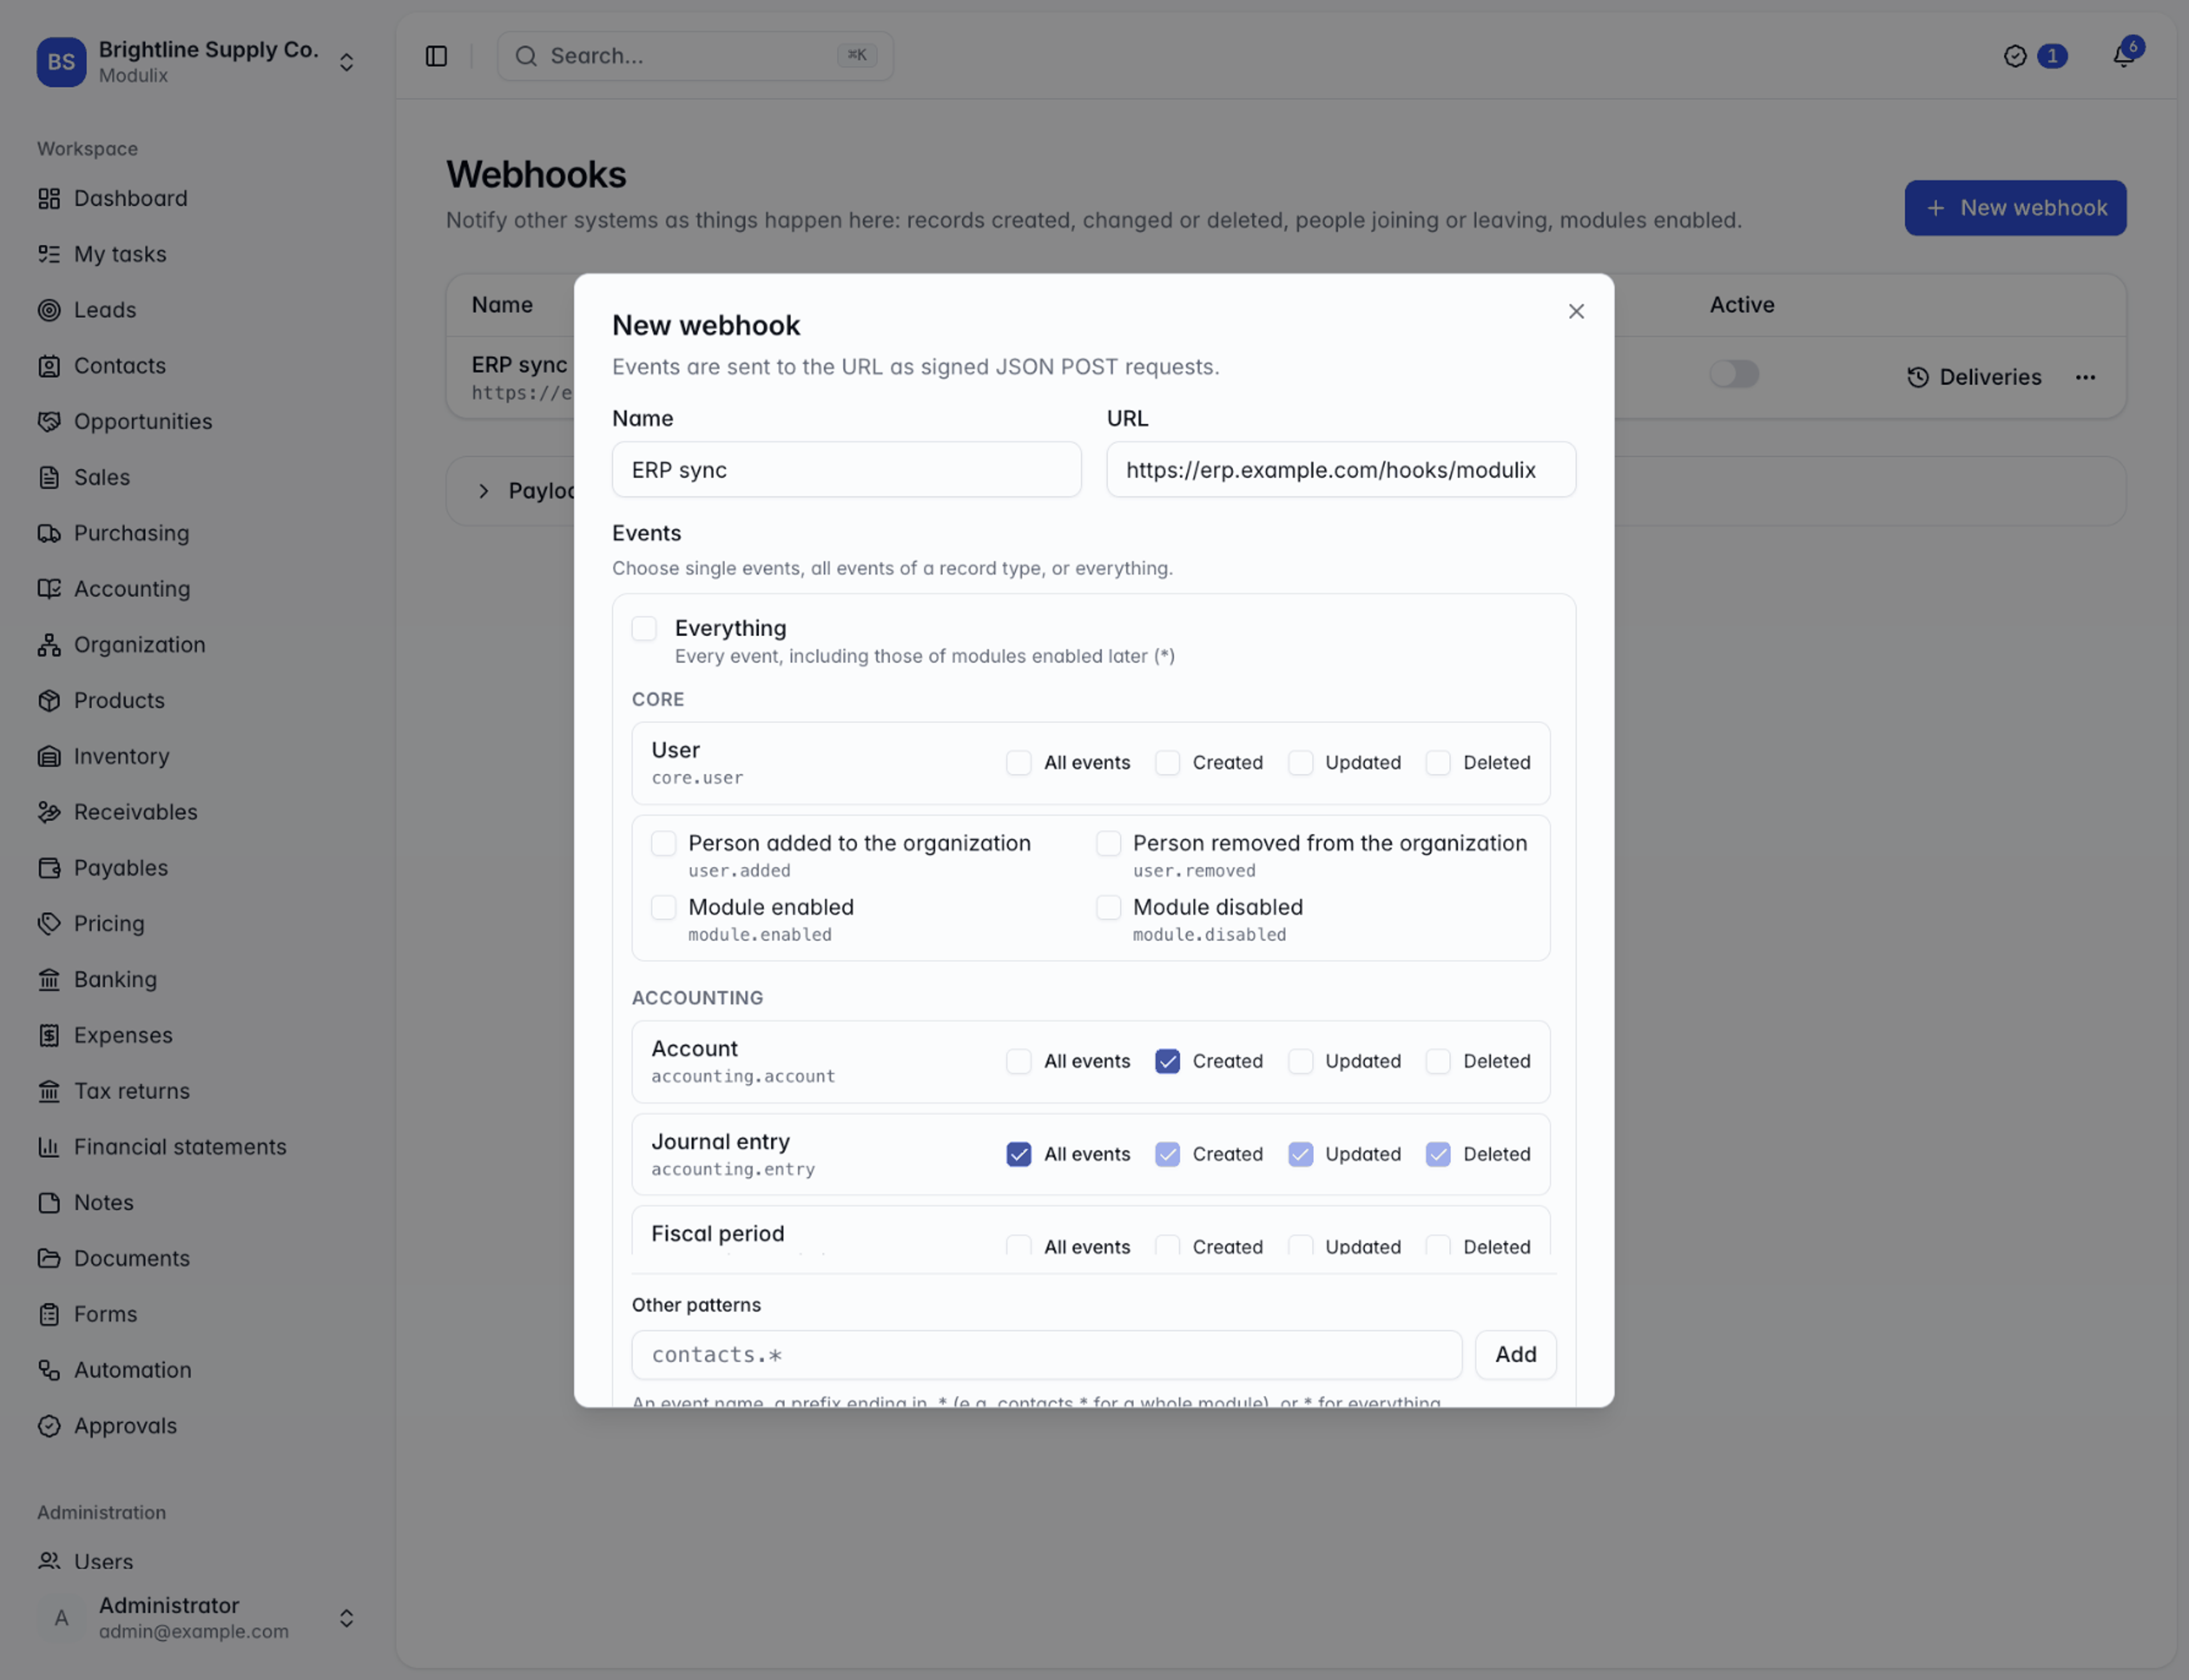Open My tasks icon in sidebar
Screen dimensions: 2189x1680
[49, 254]
